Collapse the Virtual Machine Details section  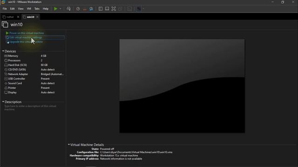[69, 145]
